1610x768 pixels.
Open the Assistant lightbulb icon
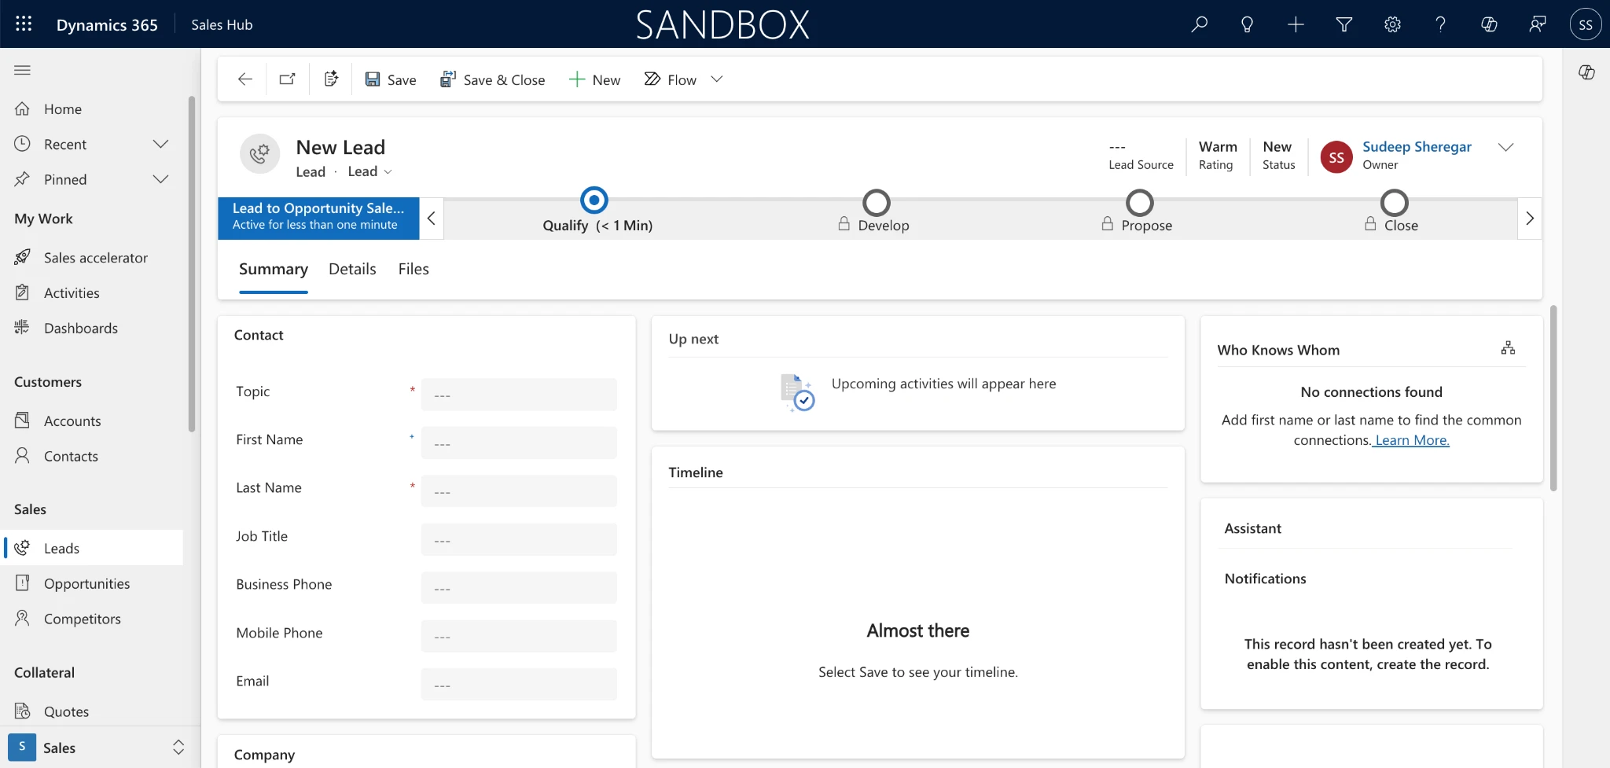[1247, 24]
